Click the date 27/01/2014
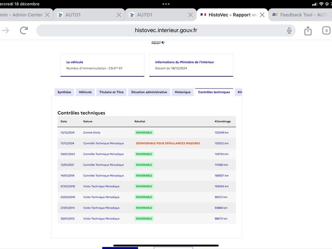Screen dimensions: 332x249 (68, 208)
